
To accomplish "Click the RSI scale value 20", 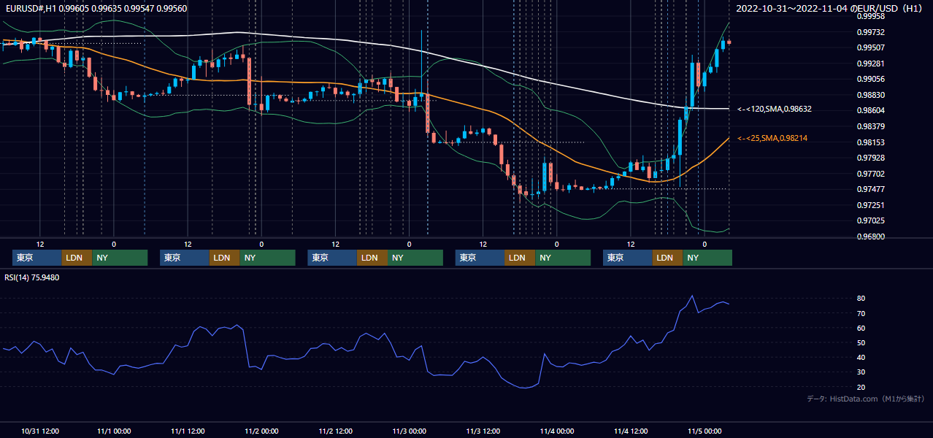I will pos(861,387).
